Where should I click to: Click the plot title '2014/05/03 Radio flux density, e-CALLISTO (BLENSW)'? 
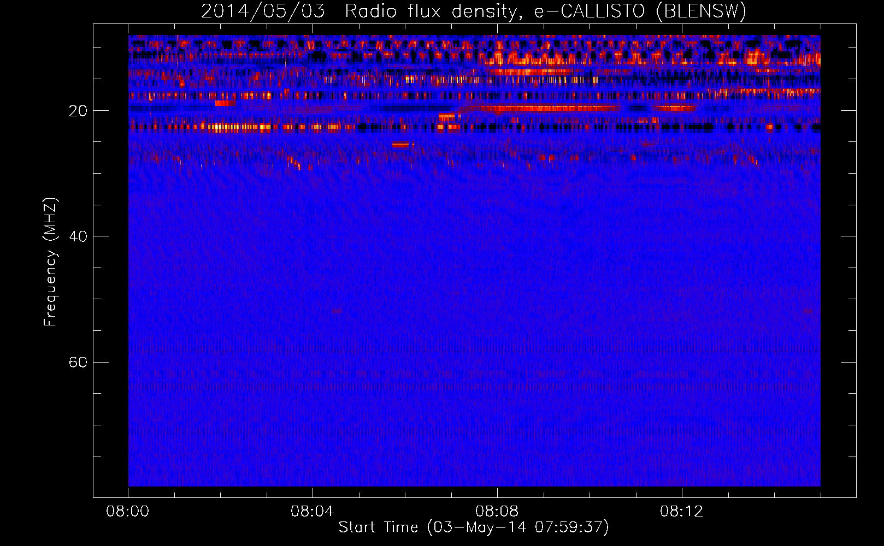(474, 11)
